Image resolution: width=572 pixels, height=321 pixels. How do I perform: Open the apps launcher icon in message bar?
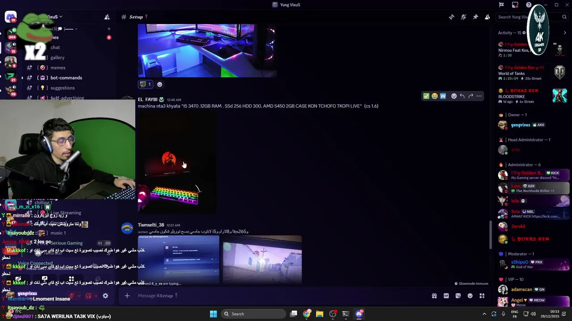(482, 296)
